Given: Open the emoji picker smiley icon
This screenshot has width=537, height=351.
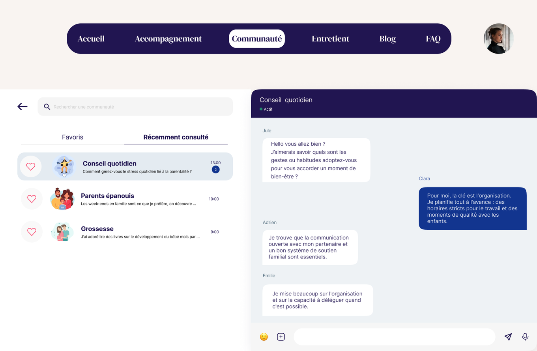Looking at the screenshot, I should (264, 337).
